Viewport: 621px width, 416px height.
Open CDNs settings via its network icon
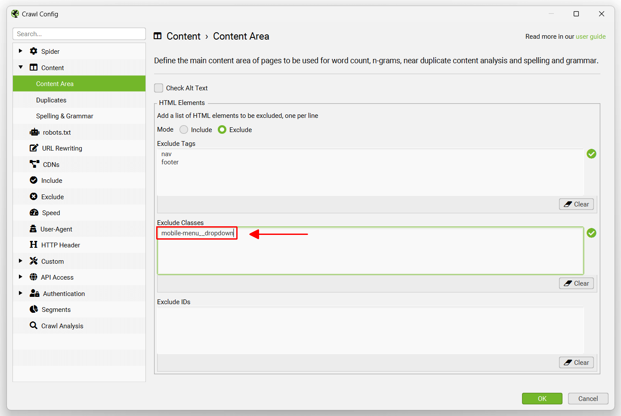(34, 164)
